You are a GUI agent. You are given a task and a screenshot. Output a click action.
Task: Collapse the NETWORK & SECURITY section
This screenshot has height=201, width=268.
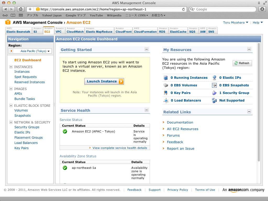point(11,122)
